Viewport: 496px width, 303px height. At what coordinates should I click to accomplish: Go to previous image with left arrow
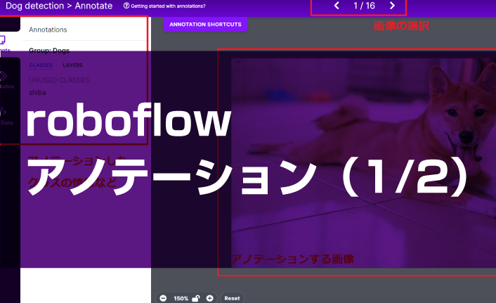click(x=337, y=6)
